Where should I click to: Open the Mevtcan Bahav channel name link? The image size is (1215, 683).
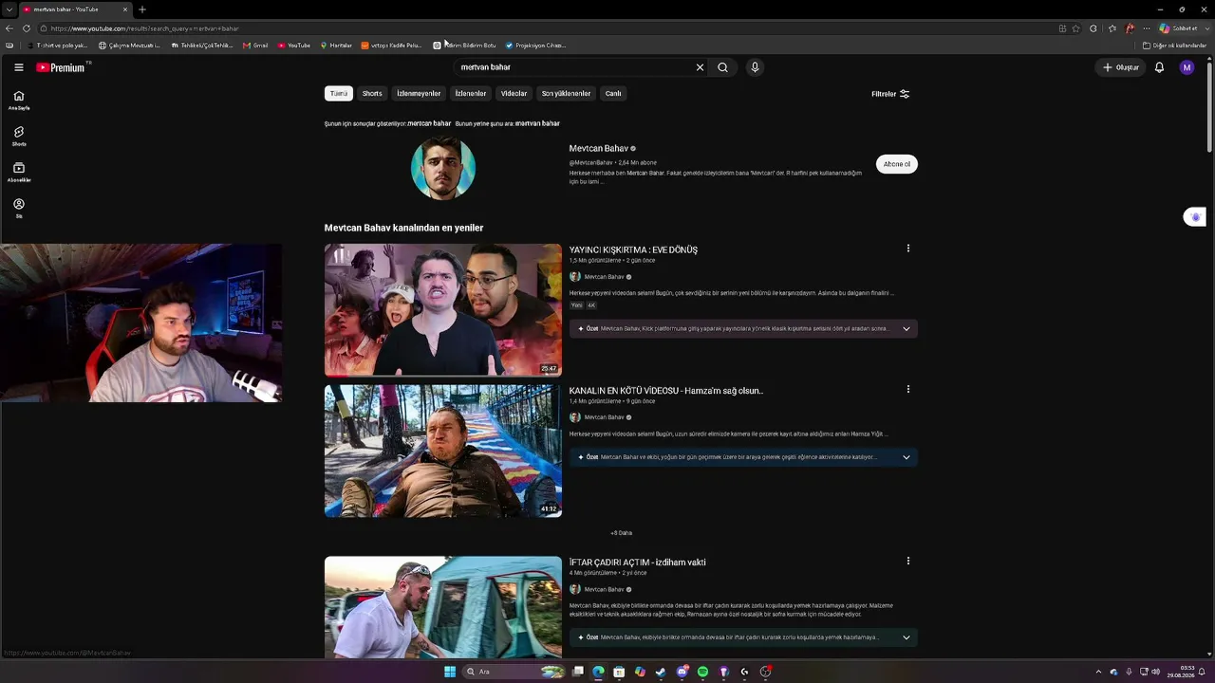click(x=599, y=149)
